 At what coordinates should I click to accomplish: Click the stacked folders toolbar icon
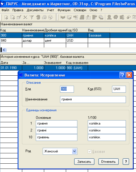pyautogui.click(x=101, y=18)
